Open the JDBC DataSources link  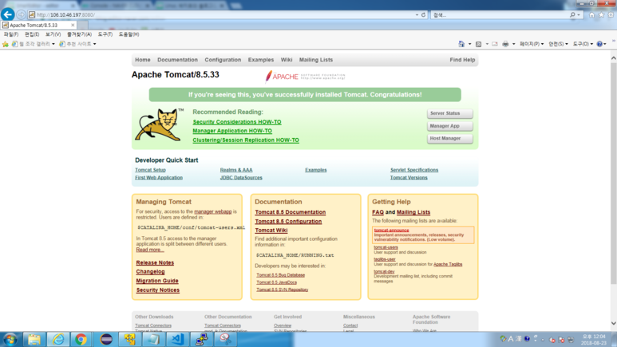[241, 178]
